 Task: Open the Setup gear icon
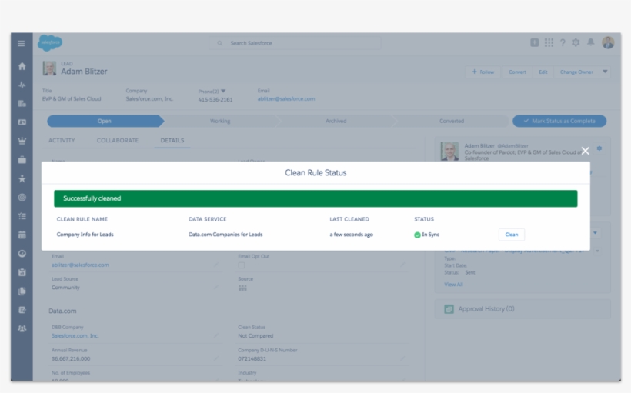point(576,42)
